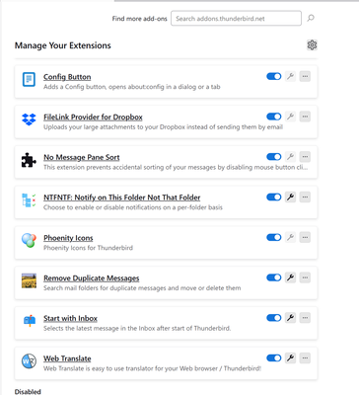Open the Remove Duplicate Messages link
359x395 pixels.
(x=92, y=278)
